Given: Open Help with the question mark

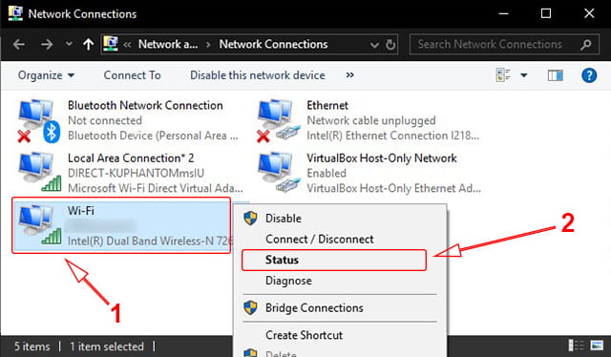Looking at the screenshot, I should tap(589, 75).
